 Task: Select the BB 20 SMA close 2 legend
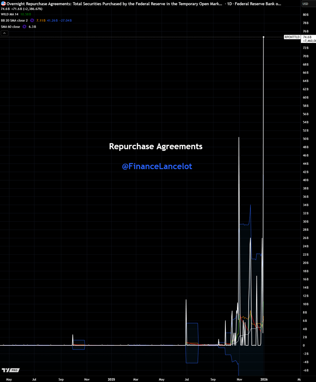(14, 20)
